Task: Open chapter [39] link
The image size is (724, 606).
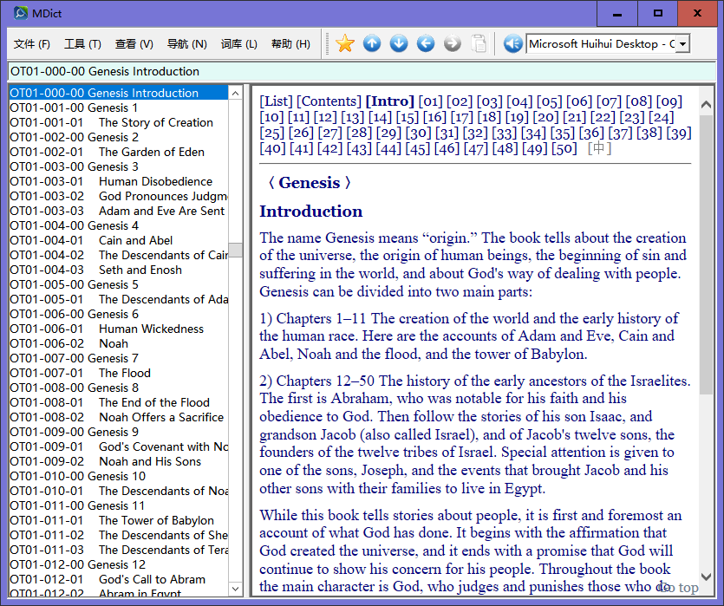Action: 679,133
